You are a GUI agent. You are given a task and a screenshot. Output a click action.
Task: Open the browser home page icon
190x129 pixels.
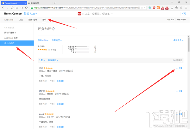tap(17, 8)
